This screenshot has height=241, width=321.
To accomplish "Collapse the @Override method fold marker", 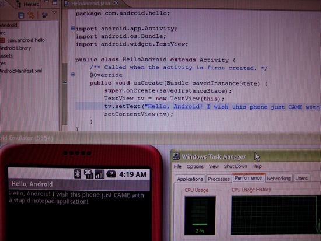I will (x=73, y=75).
